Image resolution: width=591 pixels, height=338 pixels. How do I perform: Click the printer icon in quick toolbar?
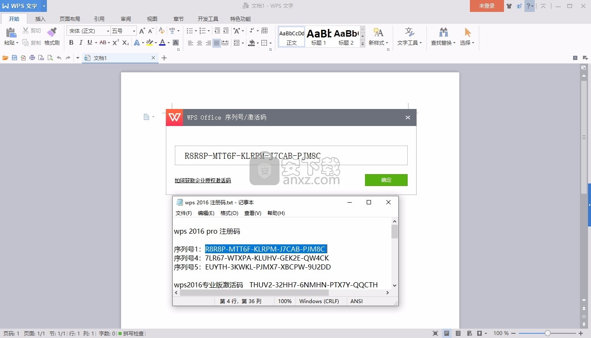(32, 58)
